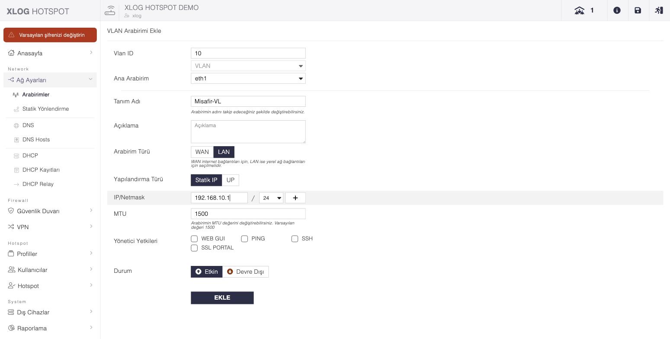Click the Hotspot user-check icon
This screenshot has width=670, height=339.
click(x=12, y=286)
